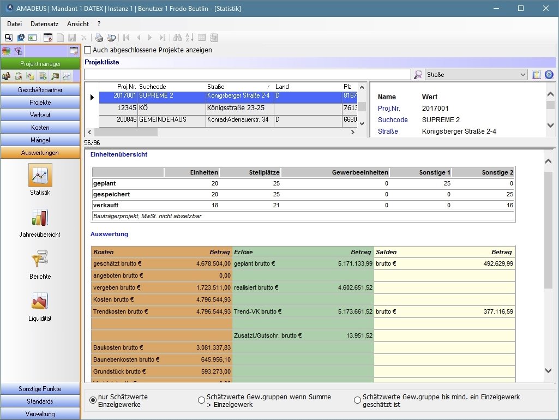Open the 'Straße' search field dropdown
This screenshot has width=559, height=420.
click(522, 75)
